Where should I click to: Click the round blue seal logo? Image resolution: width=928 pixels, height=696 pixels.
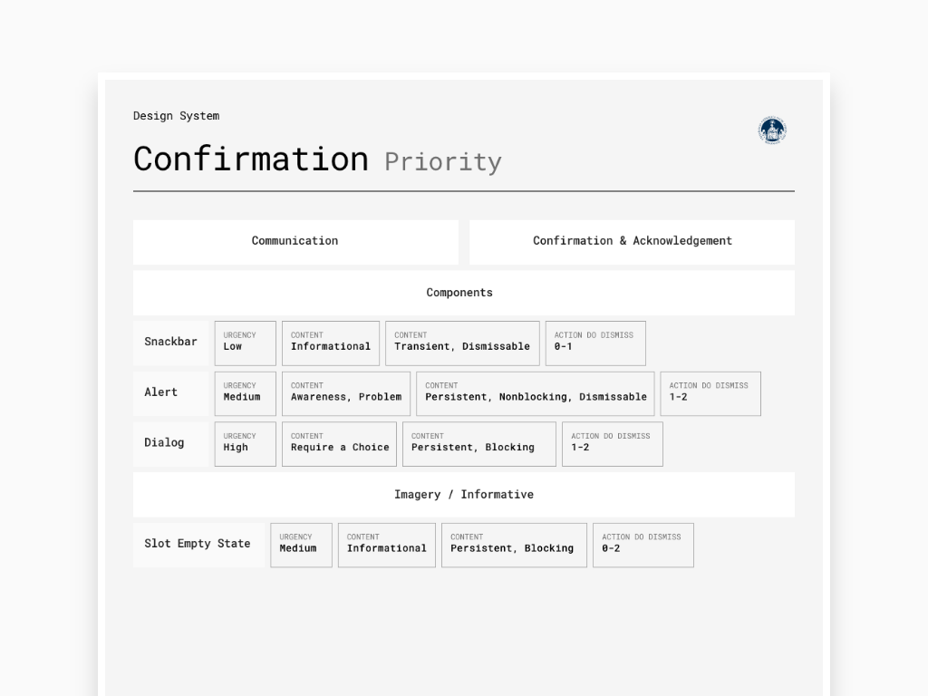772,130
